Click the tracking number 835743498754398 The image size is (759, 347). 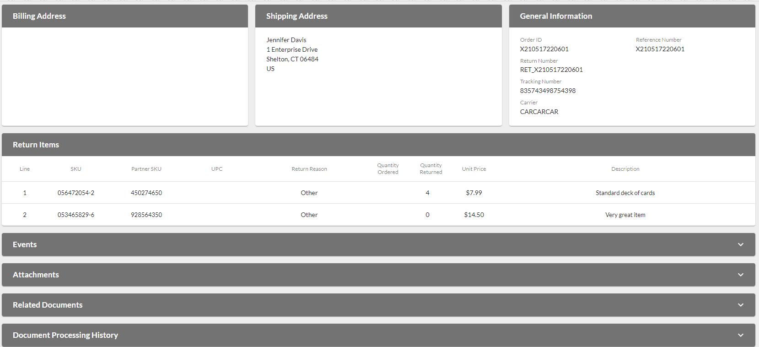click(x=548, y=91)
